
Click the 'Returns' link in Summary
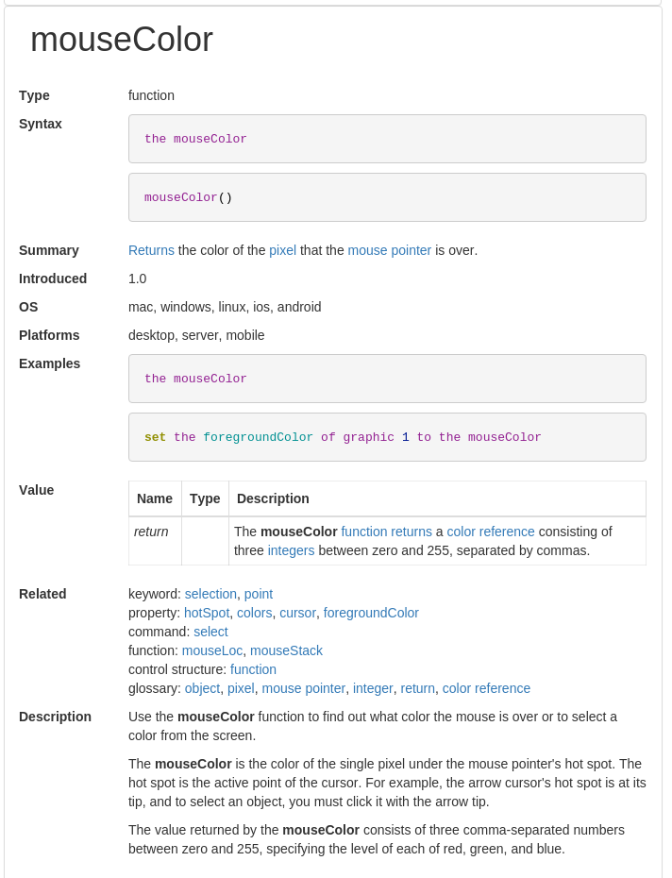click(151, 250)
